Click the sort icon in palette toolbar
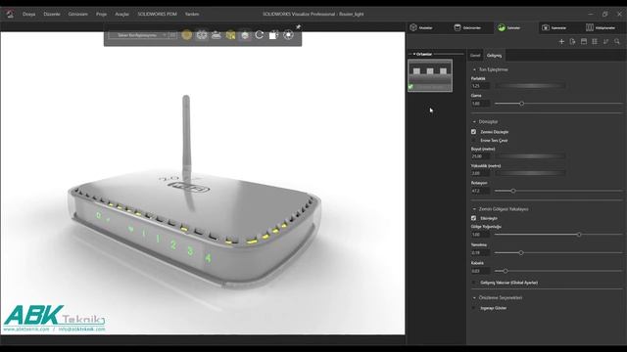Screen dimensions: 627x352 [x=605, y=41]
